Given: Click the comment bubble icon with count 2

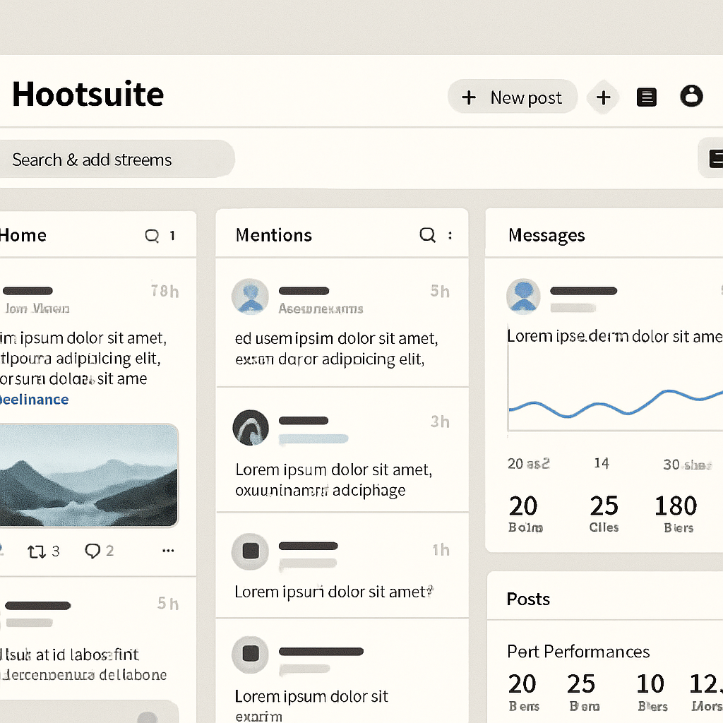Looking at the screenshot, I should (92, 551).
